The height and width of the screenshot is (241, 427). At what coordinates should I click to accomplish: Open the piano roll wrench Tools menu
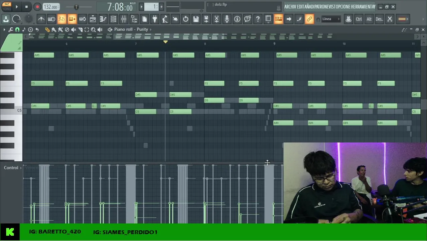point(11,29)
